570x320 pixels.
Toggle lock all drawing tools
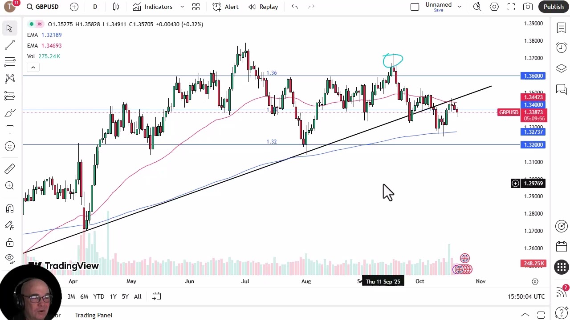tap(9, 243)
